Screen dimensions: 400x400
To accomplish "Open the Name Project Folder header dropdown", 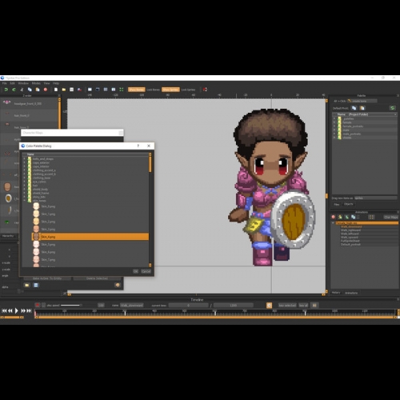I will pos(395,114).
